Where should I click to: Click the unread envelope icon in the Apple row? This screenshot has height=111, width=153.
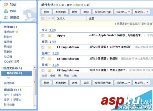point(50,35)
